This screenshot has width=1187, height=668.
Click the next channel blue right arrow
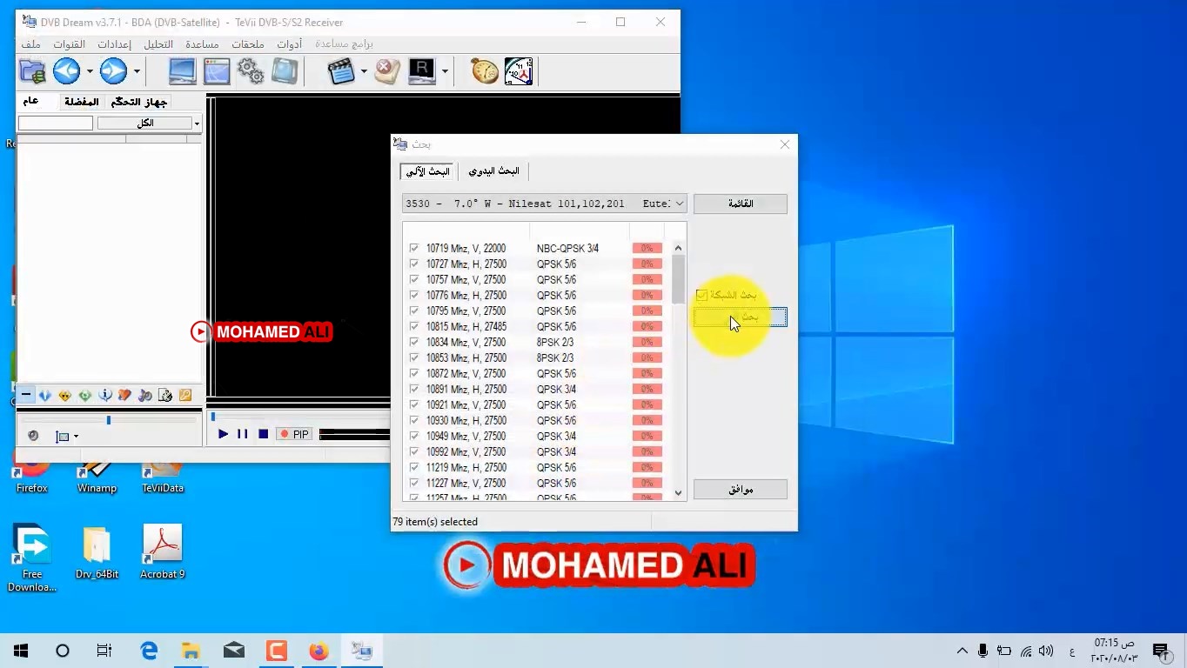pos(113,71)
